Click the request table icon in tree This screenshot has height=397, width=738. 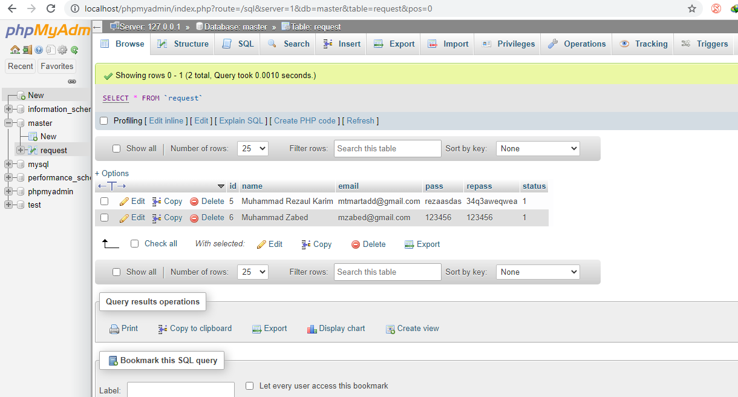33,150
